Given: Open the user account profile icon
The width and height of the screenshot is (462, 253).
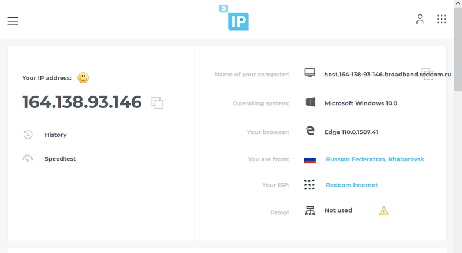Looking at the screenshot, I should pos(420,19).
